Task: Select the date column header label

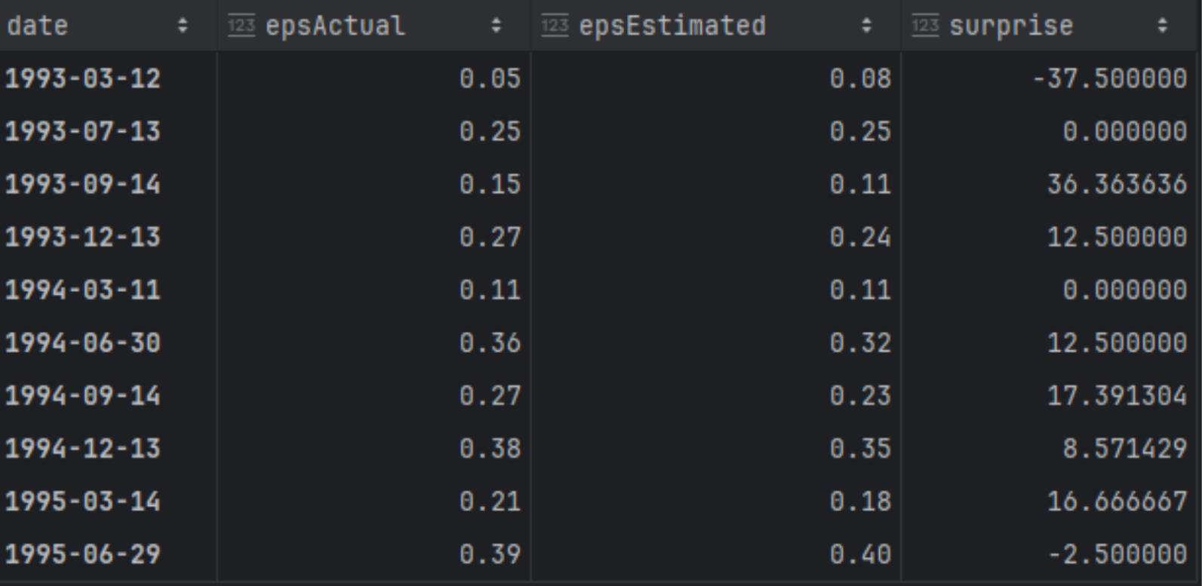Action: tap(38, 26)
